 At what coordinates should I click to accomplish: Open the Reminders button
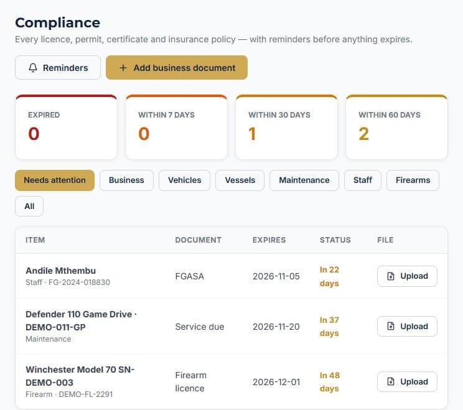(x=58, y=68)
